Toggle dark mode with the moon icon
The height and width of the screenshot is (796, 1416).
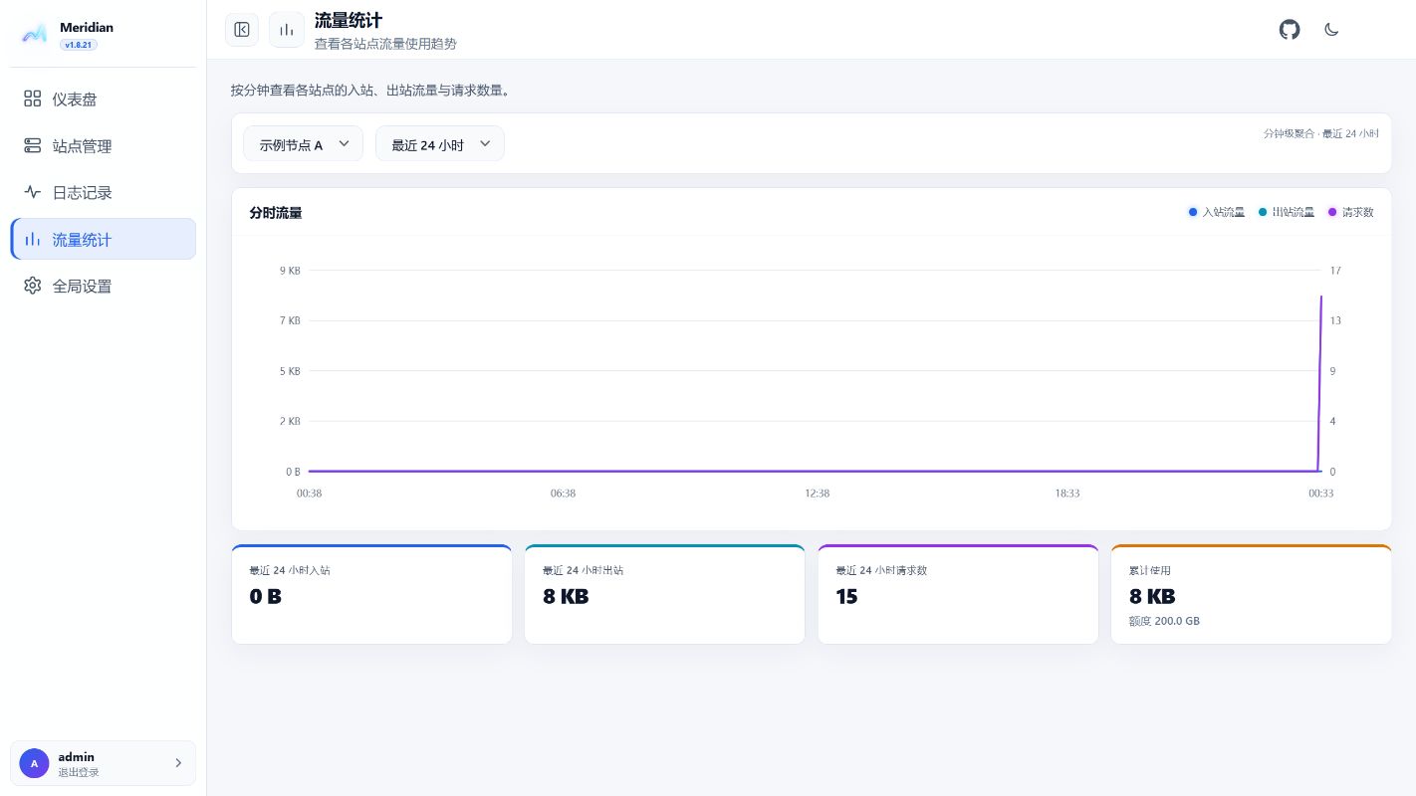[1331, 30]
